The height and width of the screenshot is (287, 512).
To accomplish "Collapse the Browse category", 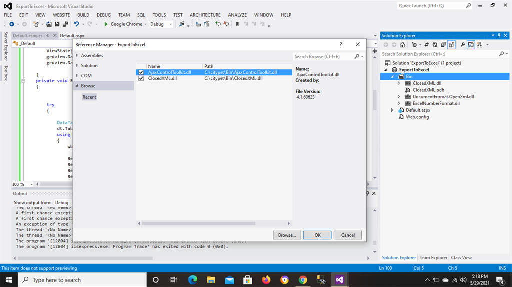I will point(77,86).
